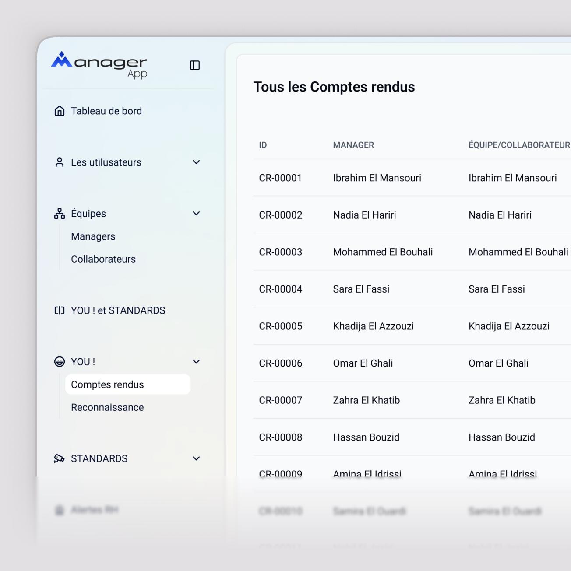Expand the Les utilusateurs chevron

click(196, 162)
